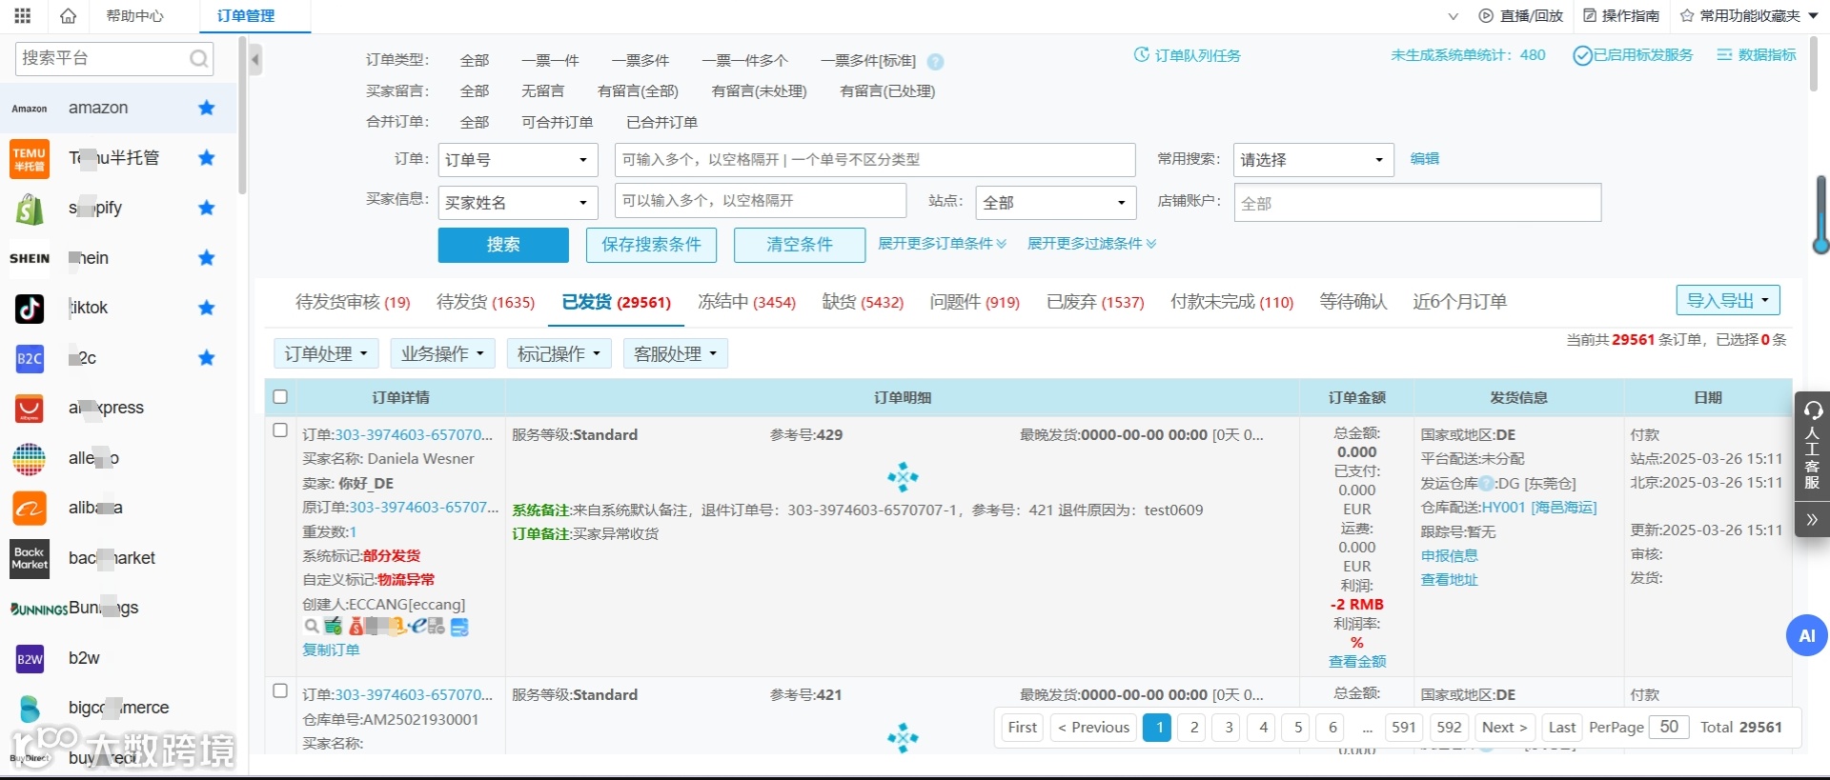This screenshot has height=780, width=1830.
Task: Open the 客服处理 dropdown menu
Action: point(675,354)
